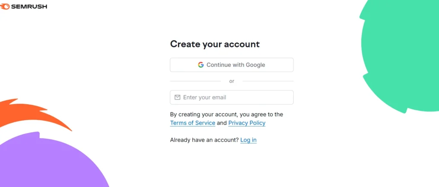Click the envelope icon in email field
This screenshot has width=439, height=187.
click(177, 97)
